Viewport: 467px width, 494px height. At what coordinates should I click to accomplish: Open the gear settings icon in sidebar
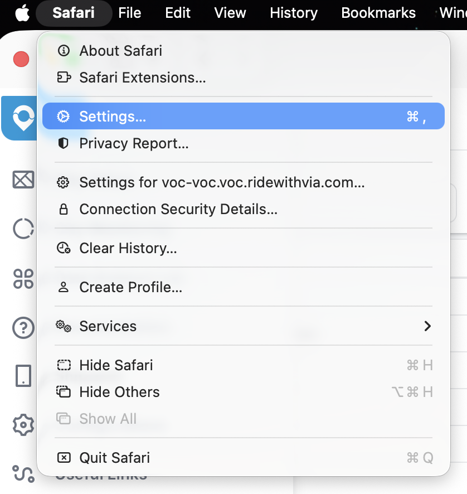coord(23,425)
